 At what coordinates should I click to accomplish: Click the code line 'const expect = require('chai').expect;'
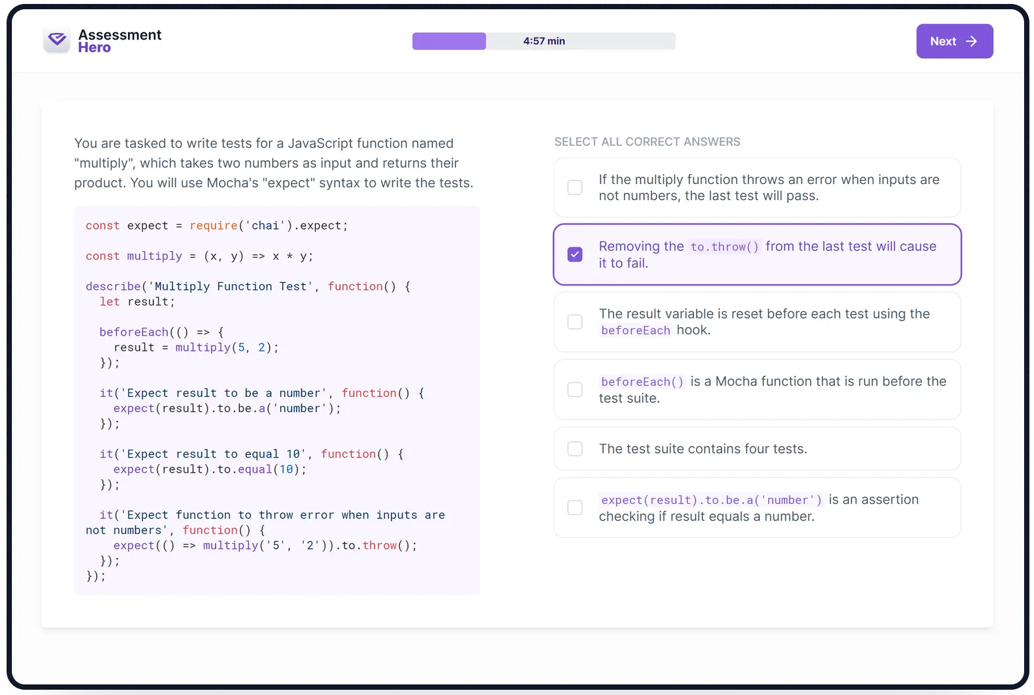tap(216, 226)
